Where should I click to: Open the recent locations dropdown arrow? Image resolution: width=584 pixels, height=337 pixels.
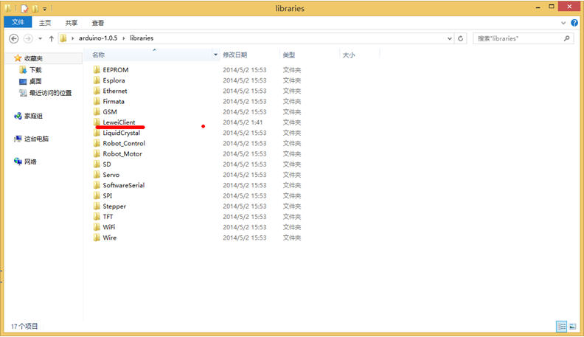41,38
